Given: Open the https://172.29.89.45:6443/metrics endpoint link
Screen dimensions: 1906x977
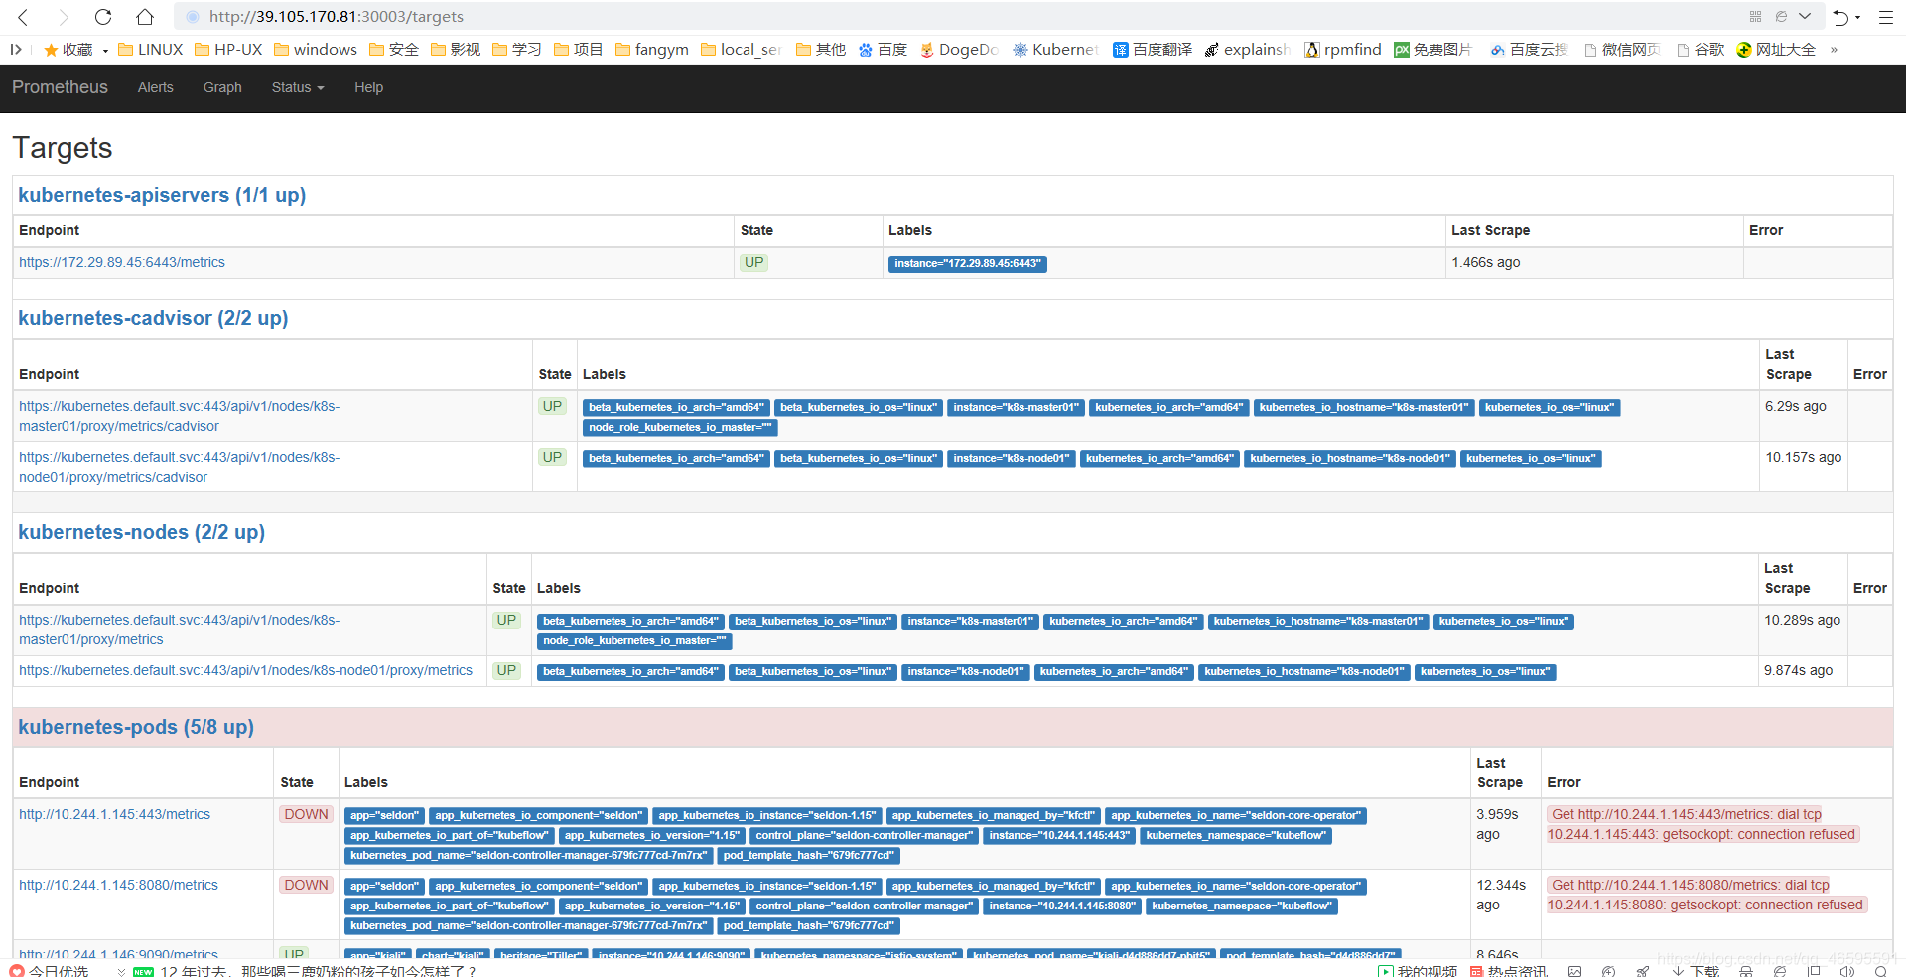Looking at the screenshot, I should click(x=122, y=262).
